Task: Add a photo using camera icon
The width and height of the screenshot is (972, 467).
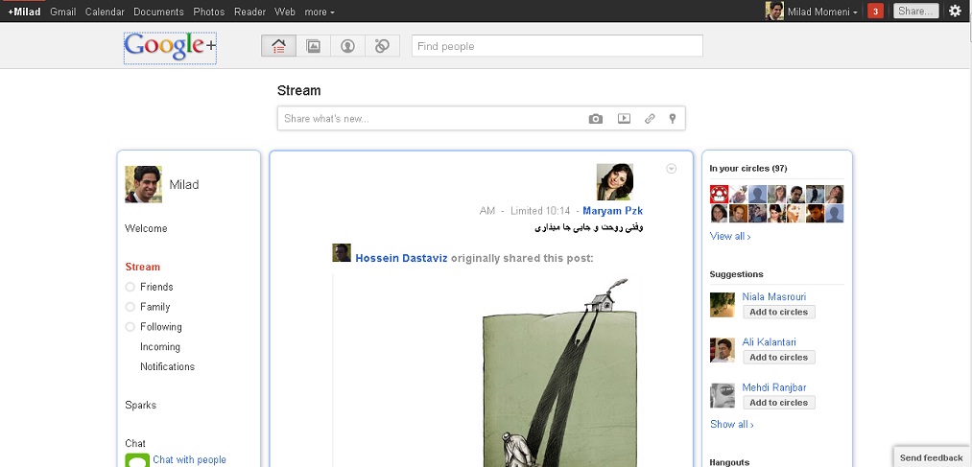Action: pos(596,119)
